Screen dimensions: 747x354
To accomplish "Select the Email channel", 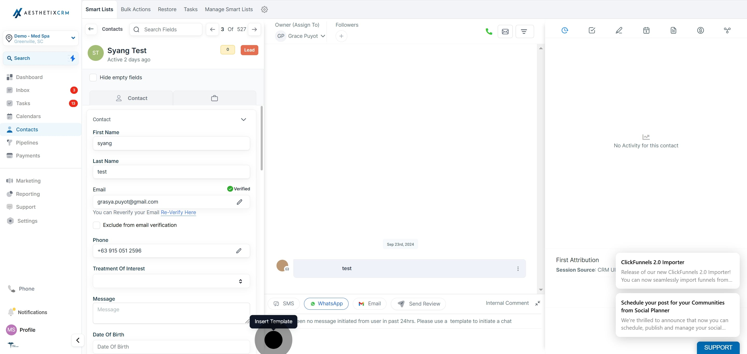I will pos(369,304).
